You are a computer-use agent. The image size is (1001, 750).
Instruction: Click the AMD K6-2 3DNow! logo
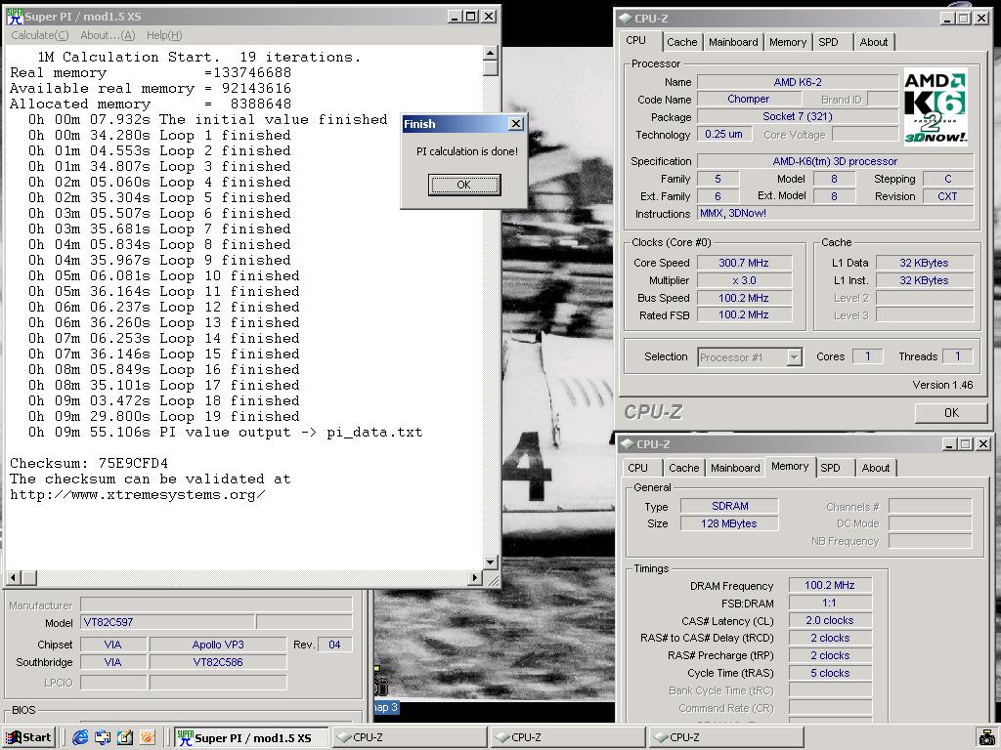936,107
